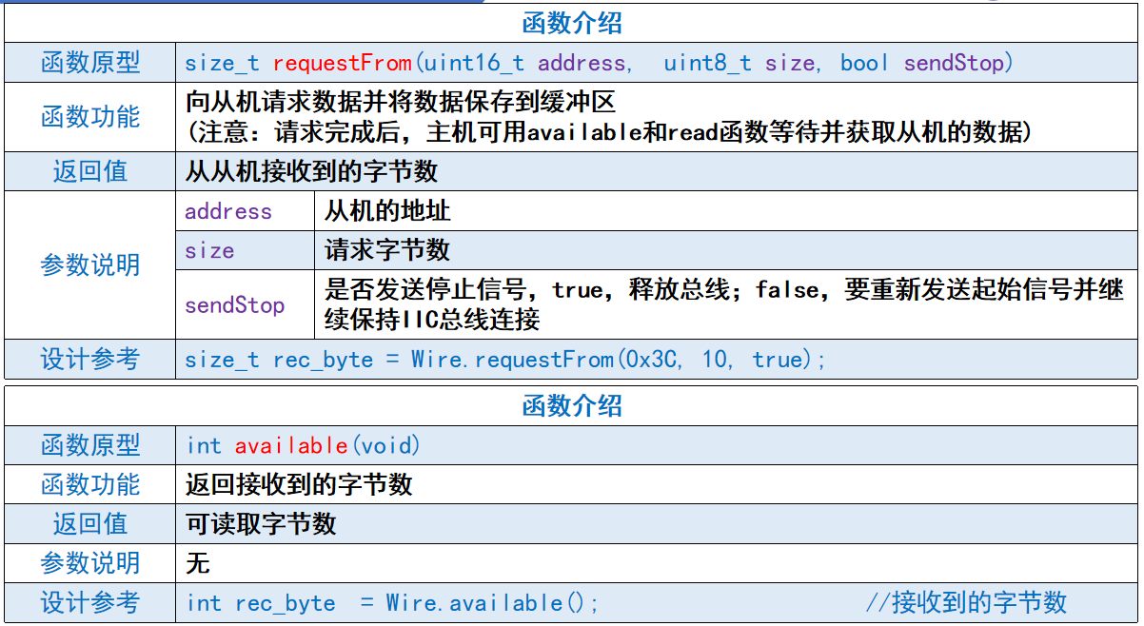
Task: Click 'uint8_t size' in the function prototype
Action: click(x=739, y=63)
